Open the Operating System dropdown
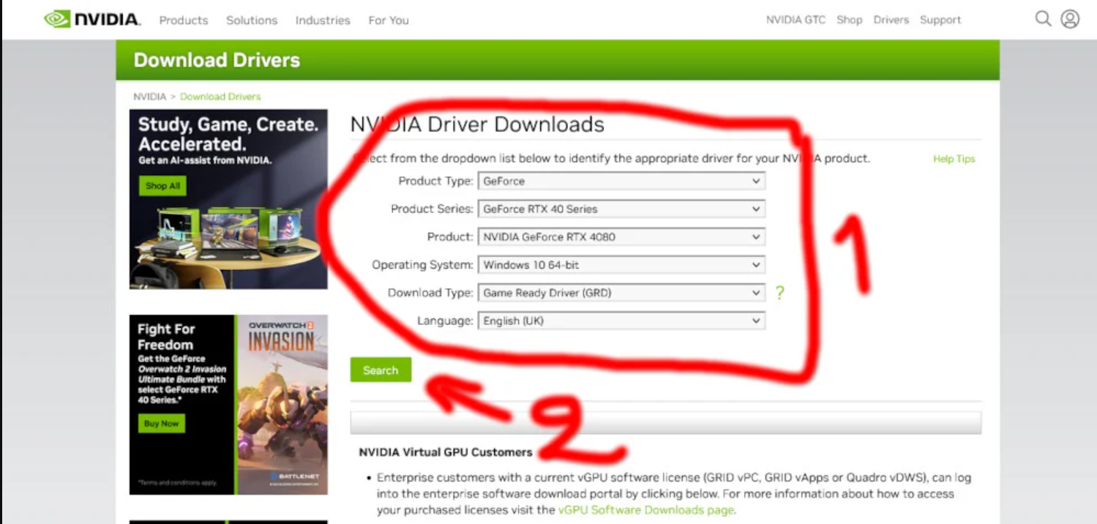Image resolution: width=1097 pixels, height=524 pixels. click(621, 265)
